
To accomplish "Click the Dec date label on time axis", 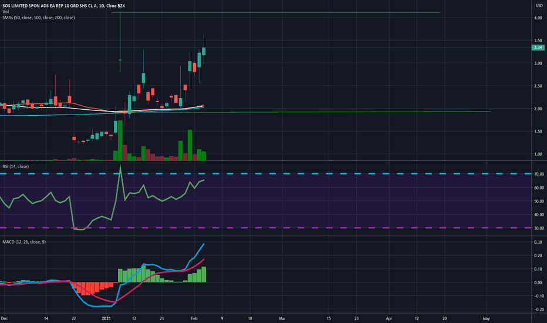I will pyautogui.click(x=4, y=318).
